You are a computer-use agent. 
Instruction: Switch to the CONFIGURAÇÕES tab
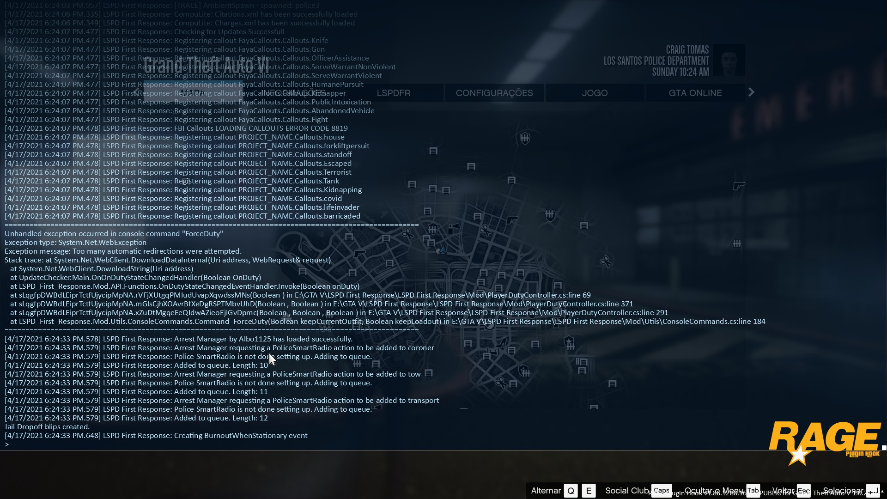click(494, 93)
